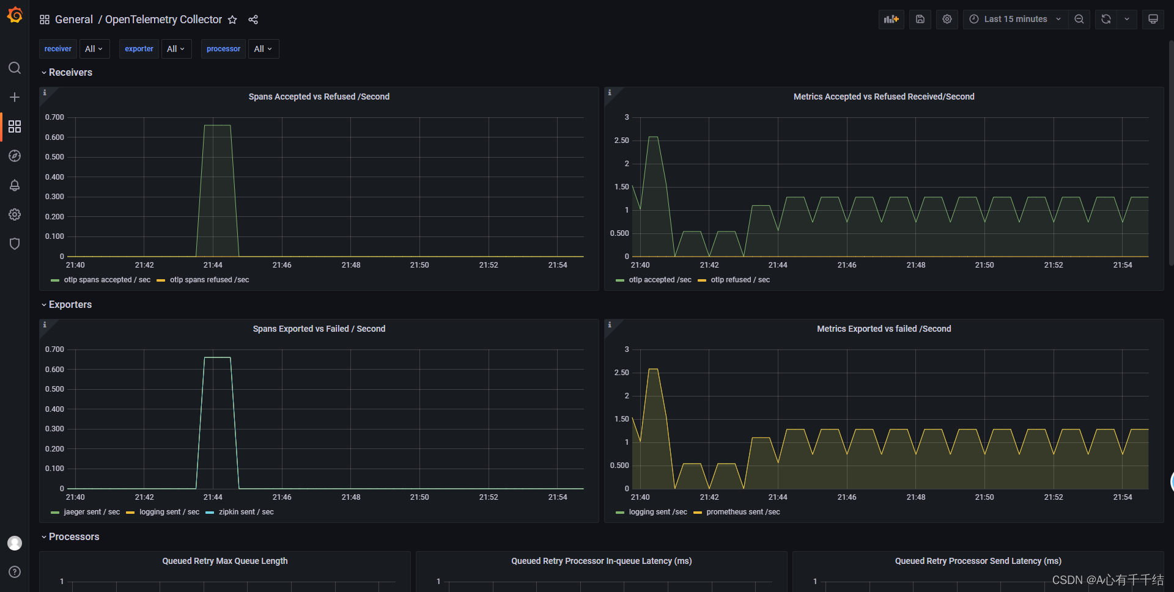This screenshot has height=592, width=1174.
Task: Share the dashboard via share icon
Action: (x=253, y=20)
